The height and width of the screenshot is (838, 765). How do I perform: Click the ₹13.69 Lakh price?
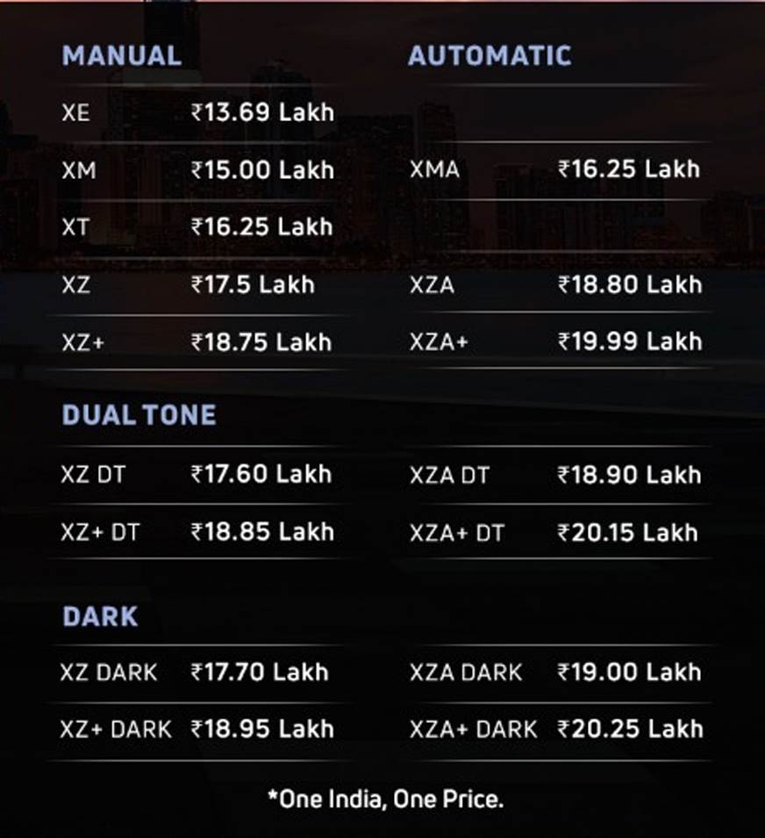coord(263,113)
